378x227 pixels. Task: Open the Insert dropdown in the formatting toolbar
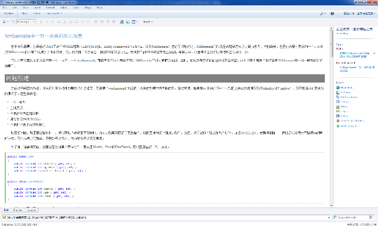(148, 22)
